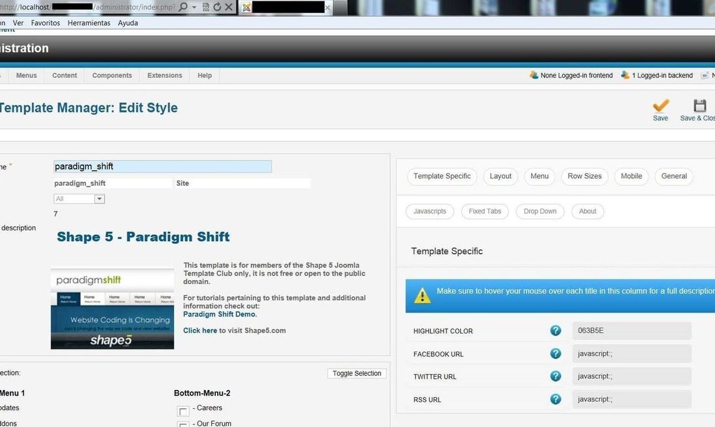715x427 pixels.
Task: Select the Menu tab
Action: click(x=539, y=176)
